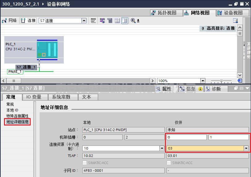Click the zoom slider in network view
Viewport: 251px width, 177px height.
pyautogui.click(x=221, y=81)
